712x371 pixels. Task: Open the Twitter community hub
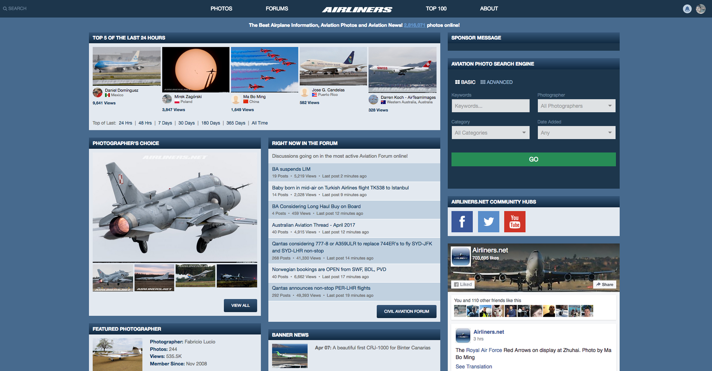488,222
